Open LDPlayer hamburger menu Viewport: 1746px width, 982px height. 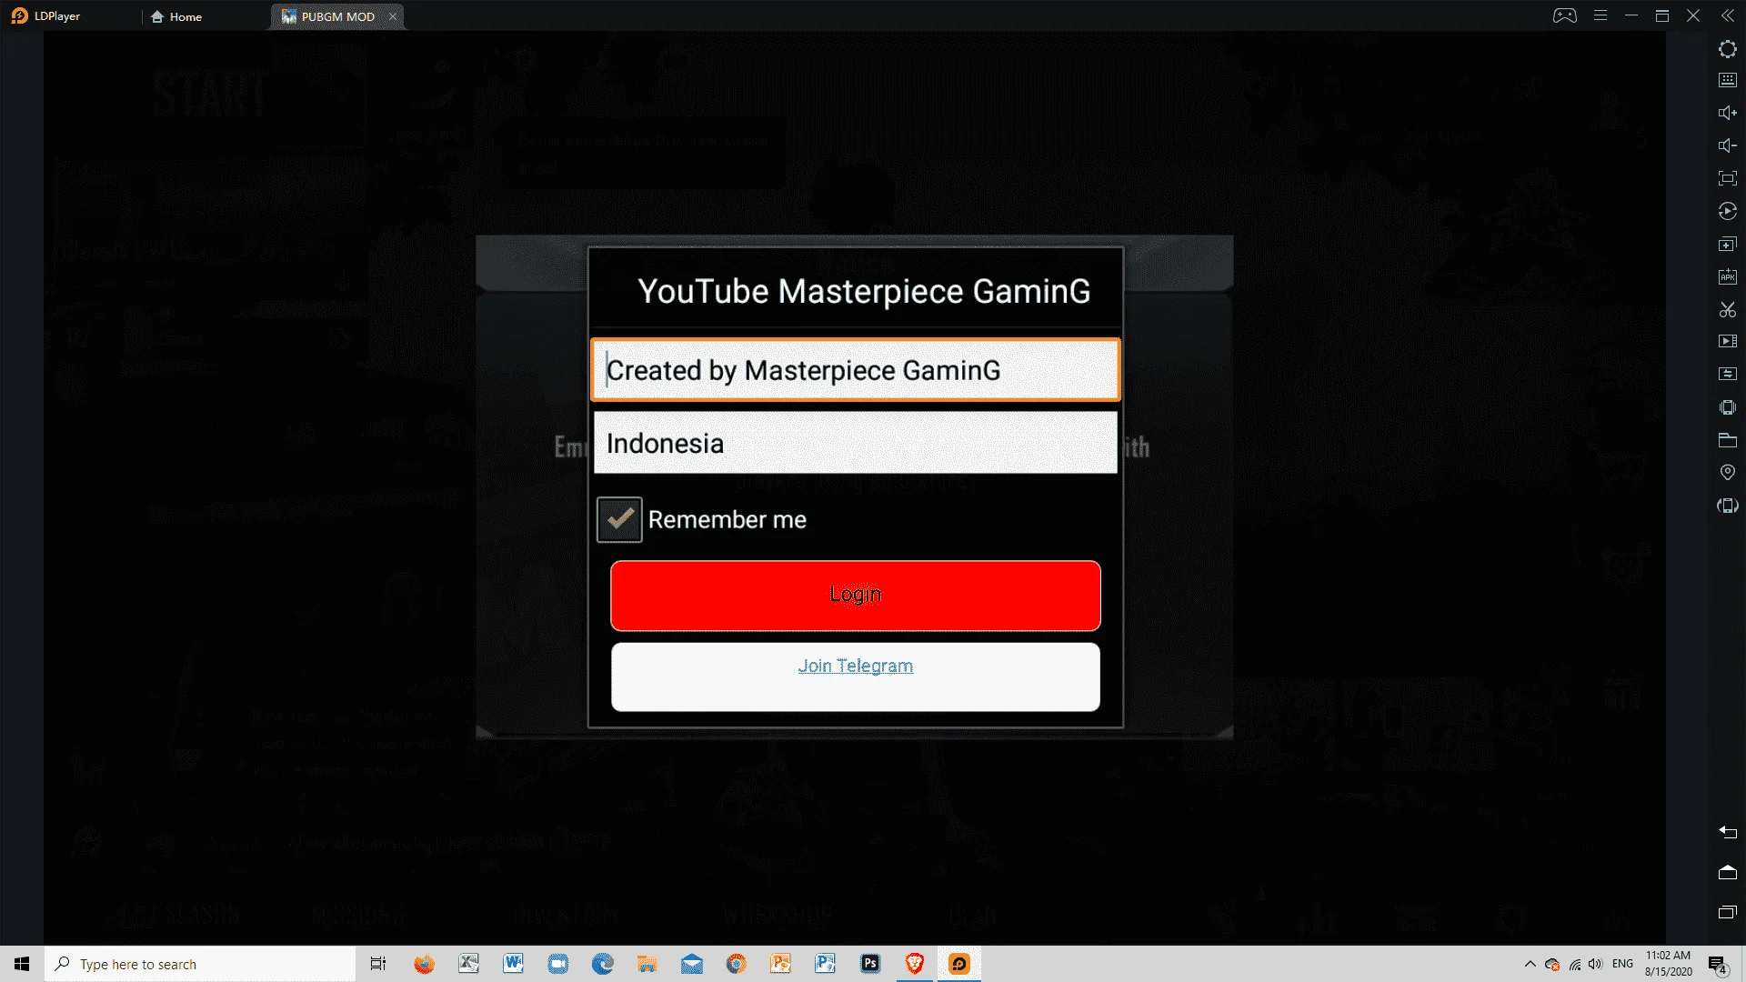pyautogui.click(x=1600, y=15)
